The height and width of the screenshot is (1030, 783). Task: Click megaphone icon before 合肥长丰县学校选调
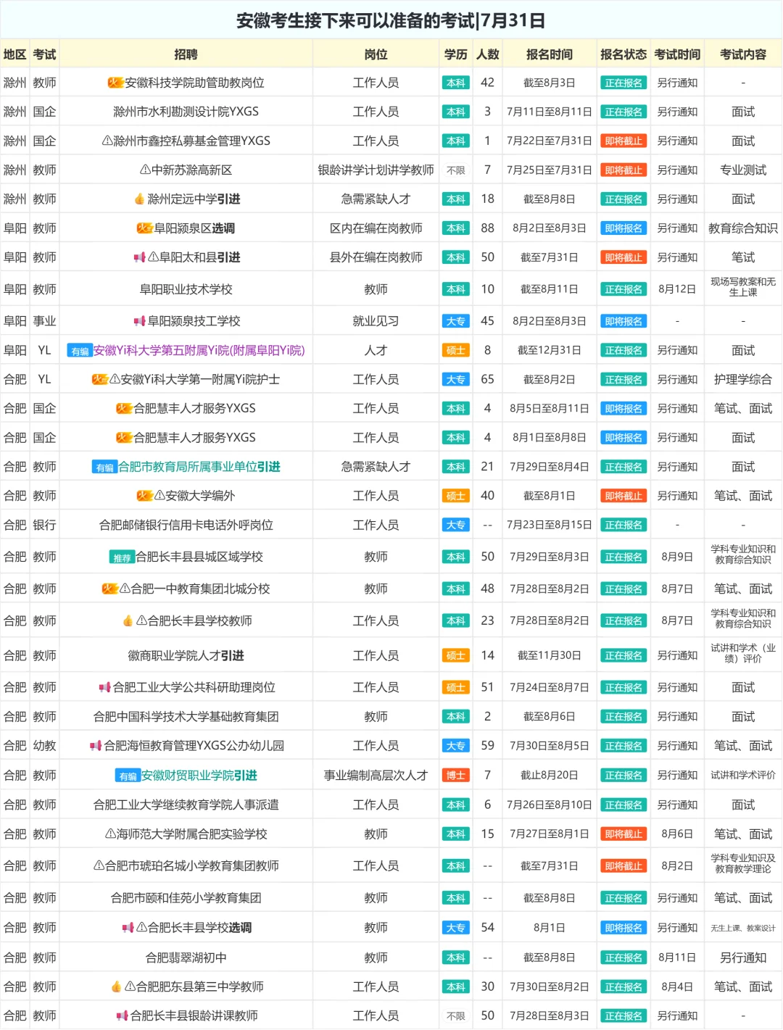(128, 928)
